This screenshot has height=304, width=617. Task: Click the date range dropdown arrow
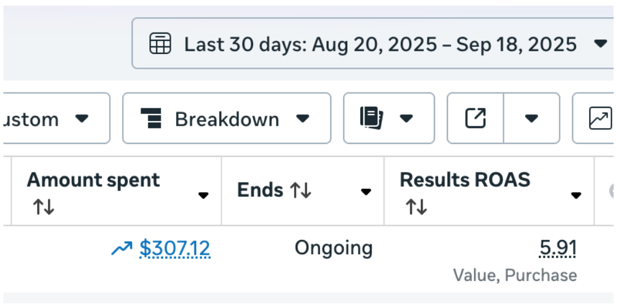click(600, 44)
